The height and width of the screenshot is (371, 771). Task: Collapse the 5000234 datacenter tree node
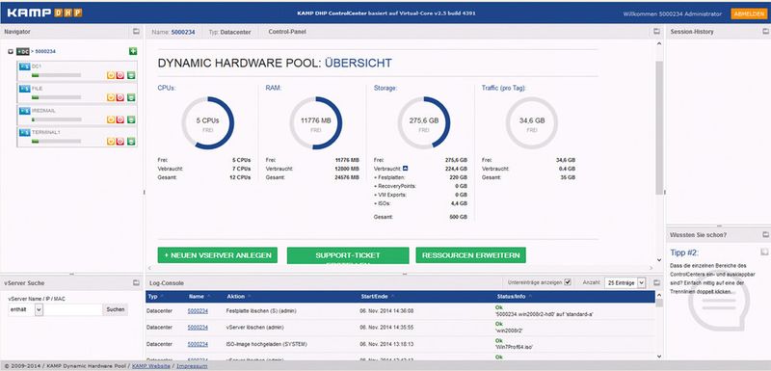pyautogui.click(x=11, y=51)
